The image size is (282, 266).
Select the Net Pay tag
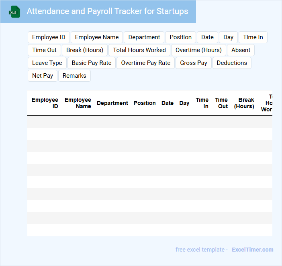pyautogui.click(x=43, y=76)
